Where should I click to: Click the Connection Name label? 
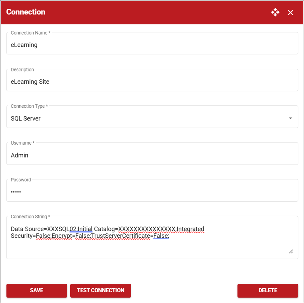30,33
